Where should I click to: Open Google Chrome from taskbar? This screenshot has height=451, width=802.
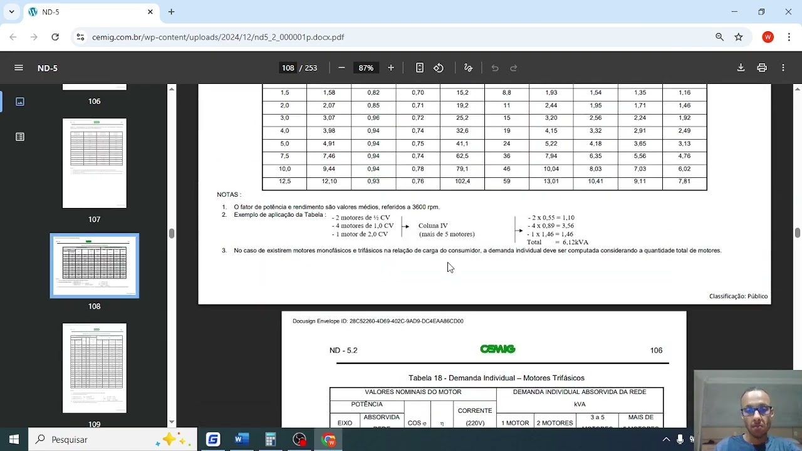pos(329,439)
